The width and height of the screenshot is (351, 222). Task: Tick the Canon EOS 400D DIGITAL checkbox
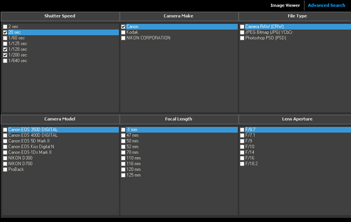pos(5,136)
